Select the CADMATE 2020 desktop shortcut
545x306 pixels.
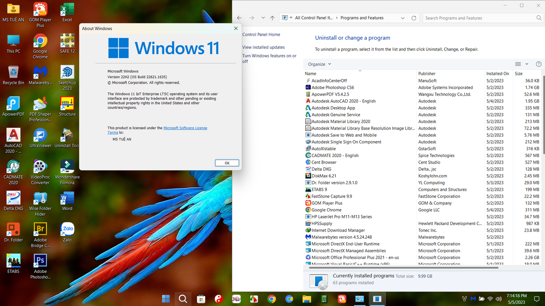pos(13,172)
